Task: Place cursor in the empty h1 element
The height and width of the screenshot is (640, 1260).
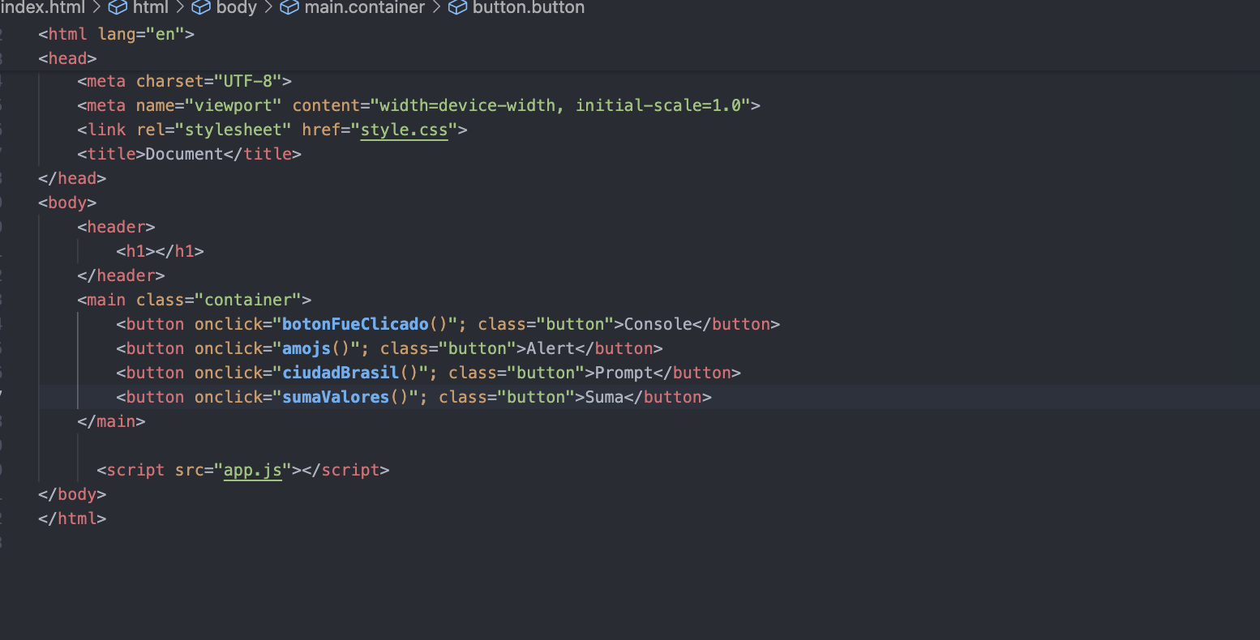Action: 156,251
